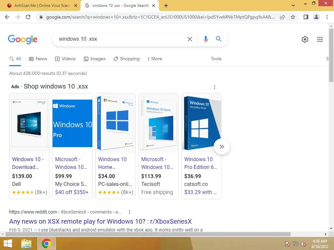Open Windows 10 Pro blue thumbnail
The height and width of the screenshot is (250, 334).
coord(72,123)
